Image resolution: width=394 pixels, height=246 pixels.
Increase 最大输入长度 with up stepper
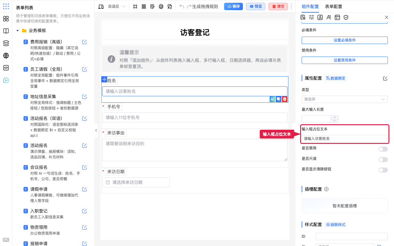335,117
